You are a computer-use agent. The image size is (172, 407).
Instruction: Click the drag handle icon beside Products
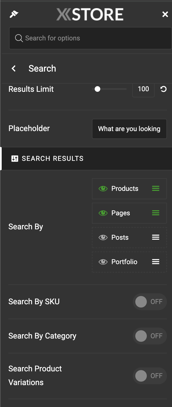tap(156, 189)
